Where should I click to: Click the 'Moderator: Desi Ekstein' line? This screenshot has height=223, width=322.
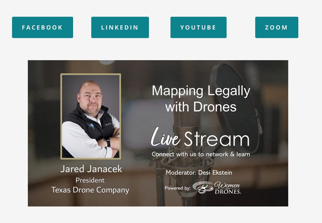199,172
